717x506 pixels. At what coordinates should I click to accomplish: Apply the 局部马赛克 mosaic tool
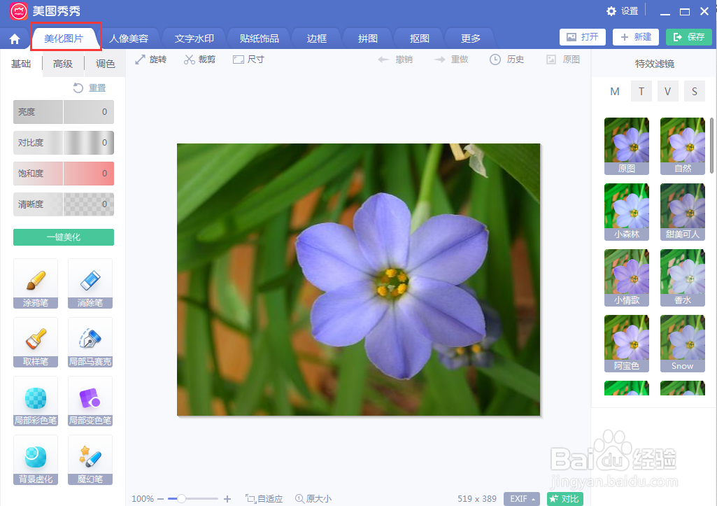point(90,342)
